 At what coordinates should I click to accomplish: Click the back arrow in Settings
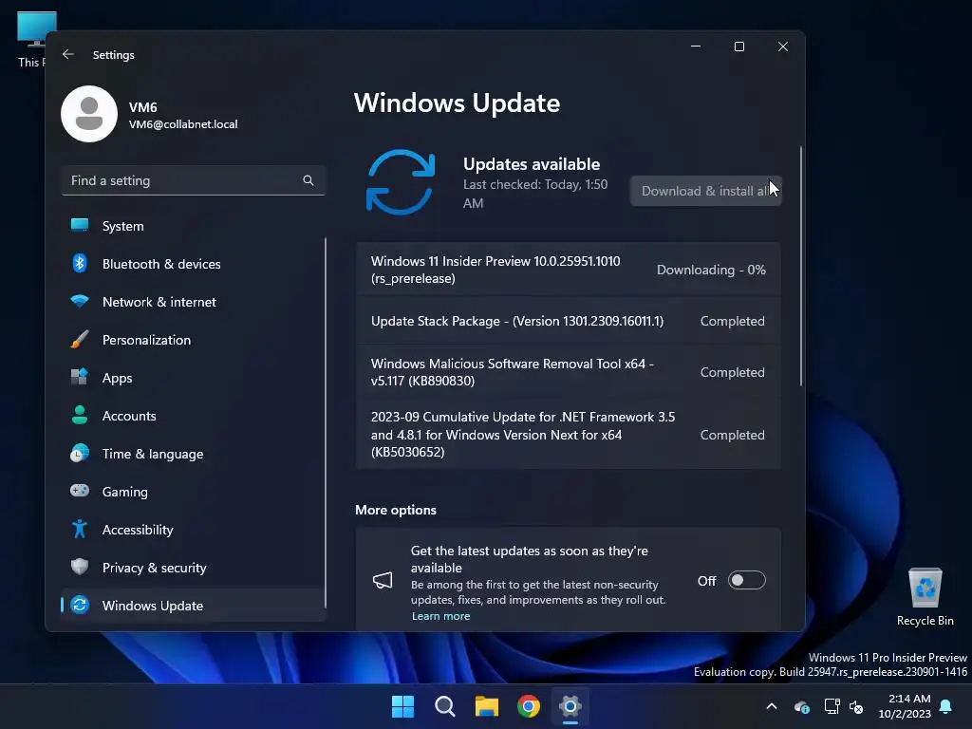(x=68, y=54)
